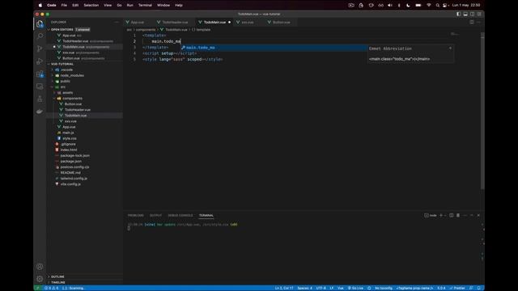Open Customize Layout in title bar
Viewport: 518px width, 291px height.
pos(479,15)
